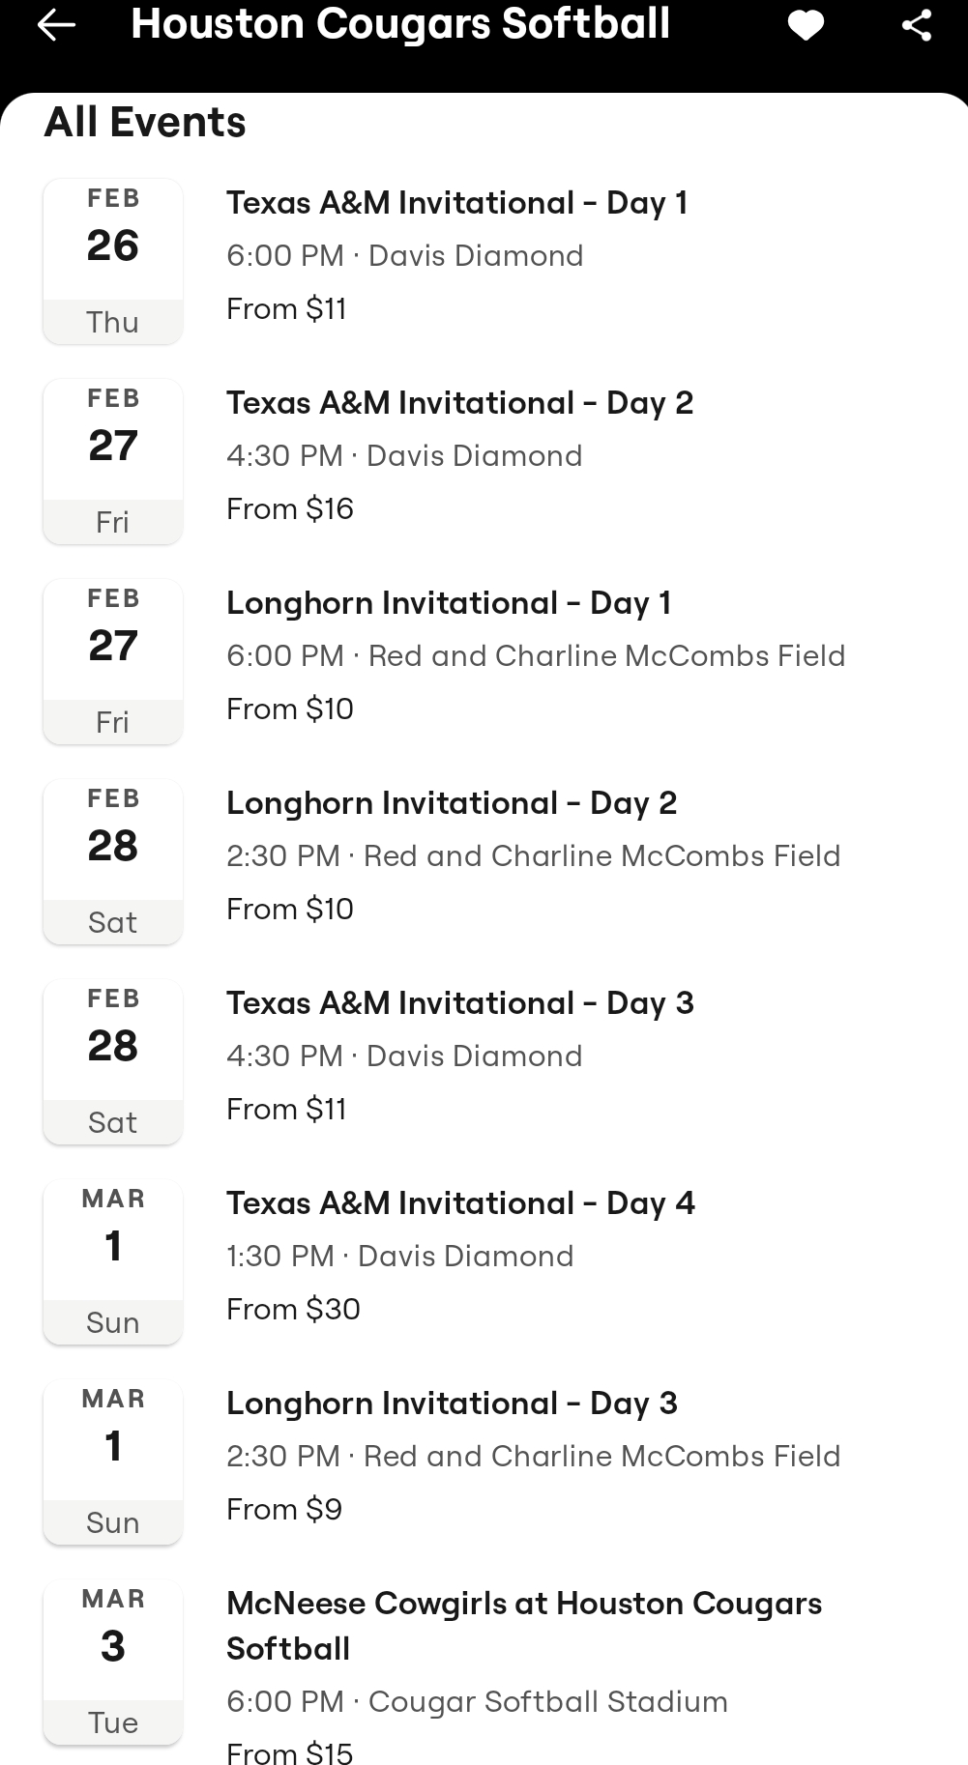Tap the Mar 3 Tue date tile
The width and height of the screenshot is (968, 1765).
(x=113, y=1662)
